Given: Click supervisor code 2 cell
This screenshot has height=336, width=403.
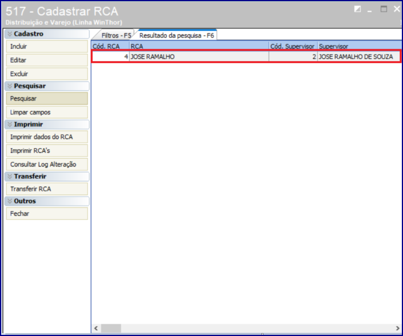Looking at the screenshot, I should (293, 57).
